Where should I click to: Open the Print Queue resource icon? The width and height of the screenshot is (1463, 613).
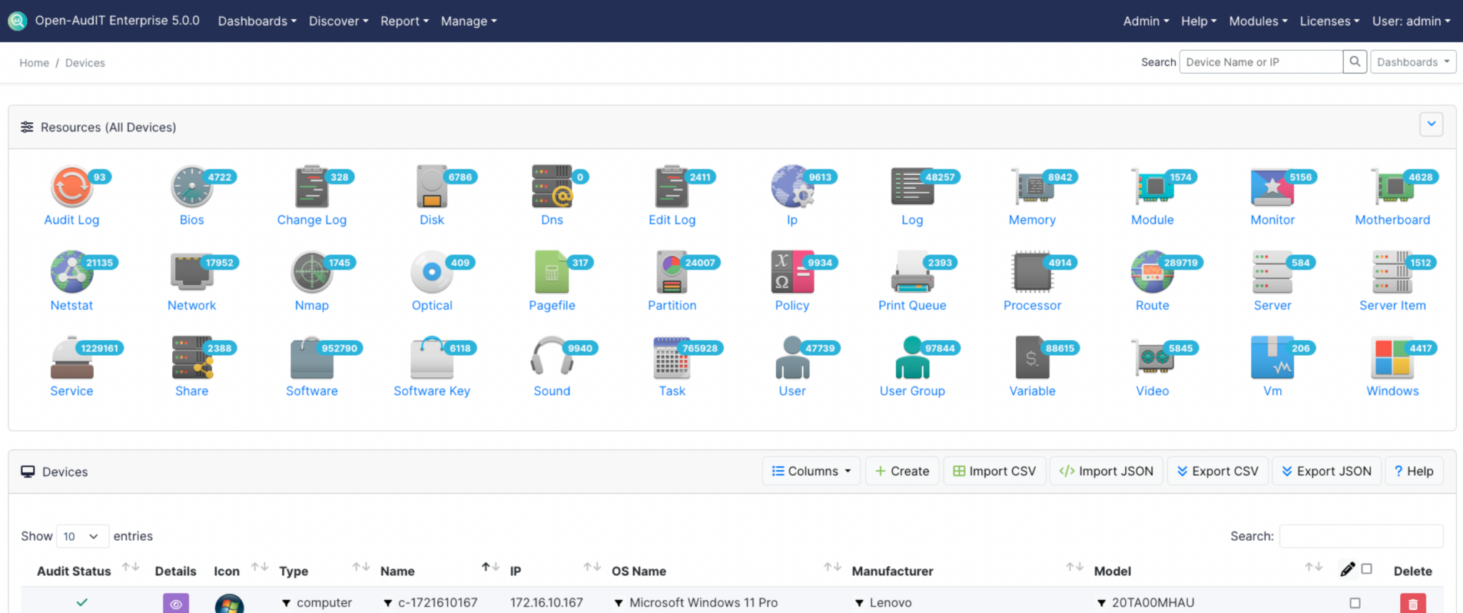tap(912, 271)
